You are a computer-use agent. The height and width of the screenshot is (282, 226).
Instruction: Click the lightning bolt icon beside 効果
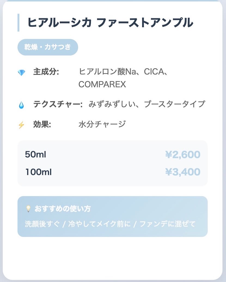(x=21, y=125)
